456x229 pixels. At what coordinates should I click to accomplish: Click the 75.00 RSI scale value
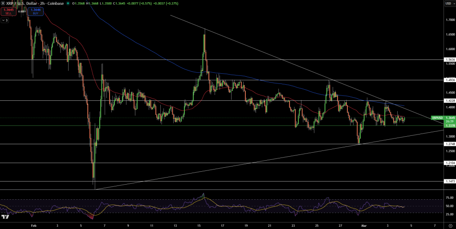point(449,198)
